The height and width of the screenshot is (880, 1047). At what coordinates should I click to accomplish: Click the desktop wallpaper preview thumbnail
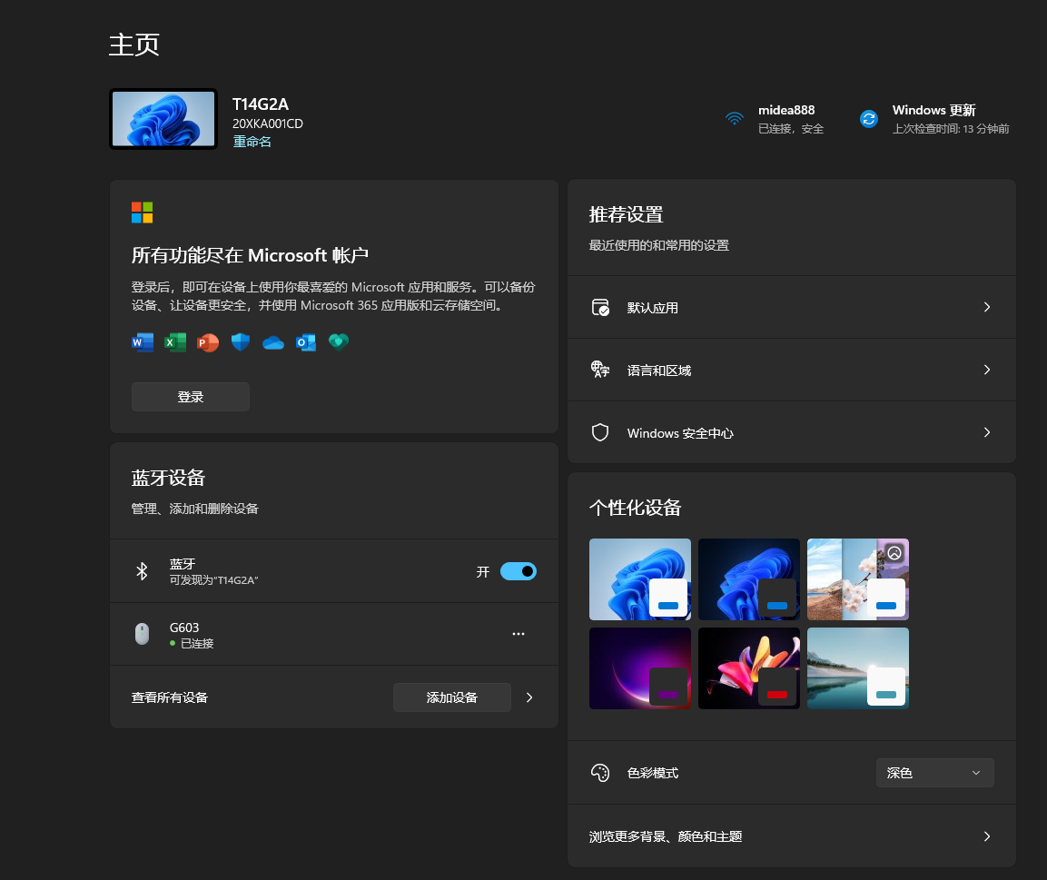tap(163, 119)
